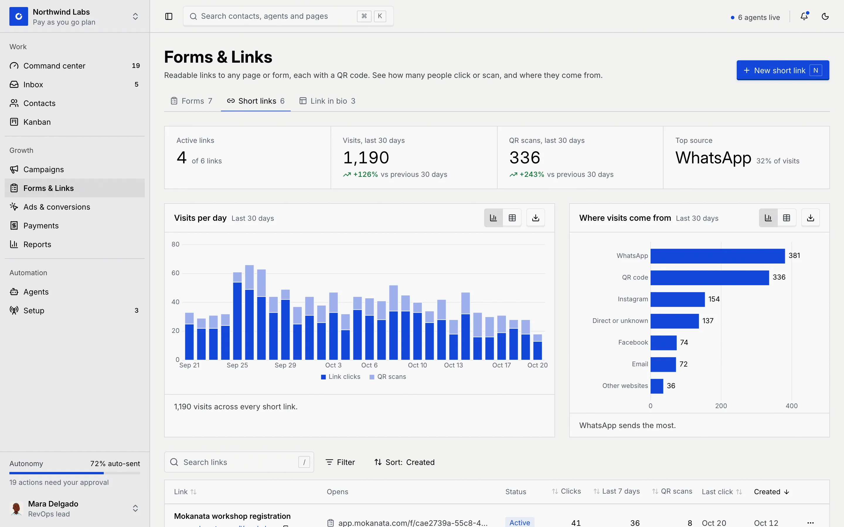Open Mokanata workshop registration link
Image resolution: width=844 pixels, height=527 pixels.
pos(232,516)
